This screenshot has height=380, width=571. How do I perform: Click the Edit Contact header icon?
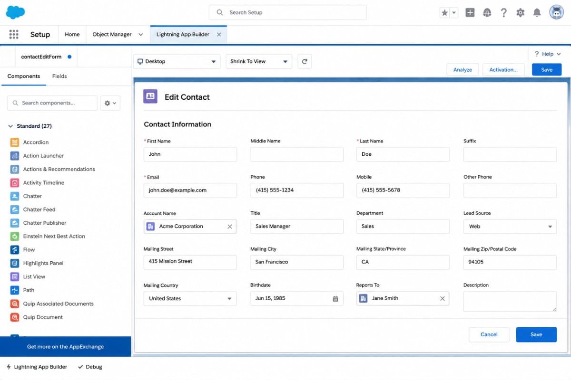tap(150, 96)
